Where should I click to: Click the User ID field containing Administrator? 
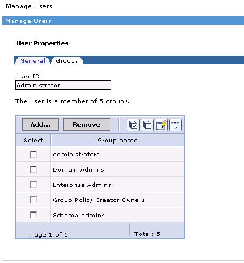63,85
